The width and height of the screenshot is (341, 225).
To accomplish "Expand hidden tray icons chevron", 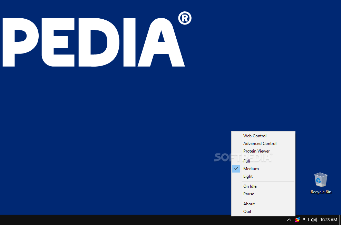I will [x=289, y=220].
